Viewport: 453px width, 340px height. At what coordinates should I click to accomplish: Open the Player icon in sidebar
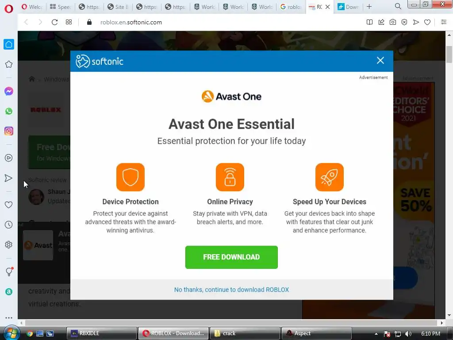pos(9,158)
